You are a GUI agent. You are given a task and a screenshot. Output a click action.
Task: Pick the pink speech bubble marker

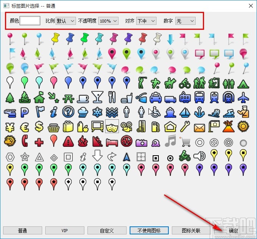coord(199,54)
